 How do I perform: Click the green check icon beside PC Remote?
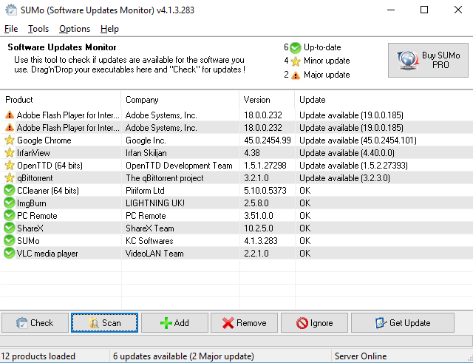pos(10,215)
